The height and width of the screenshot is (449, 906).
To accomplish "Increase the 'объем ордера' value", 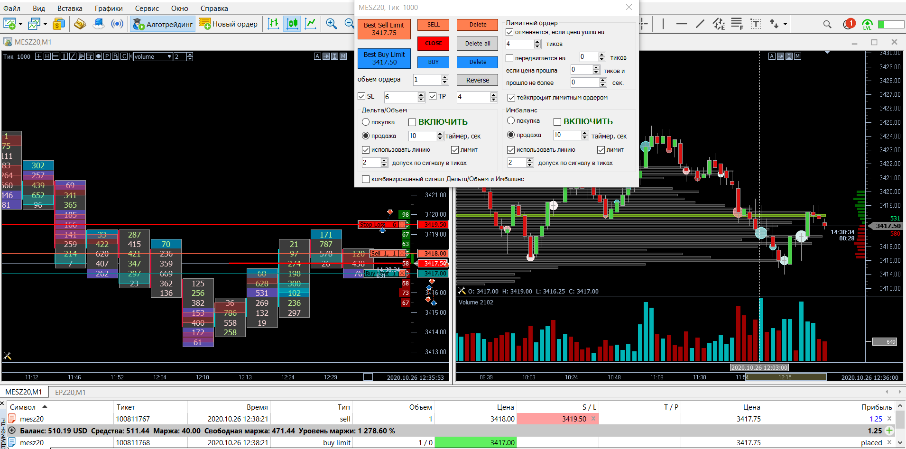I will (444, 77).
